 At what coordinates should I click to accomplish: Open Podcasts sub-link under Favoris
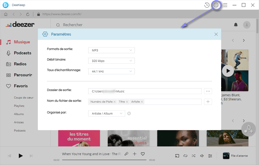click(20, 131)
